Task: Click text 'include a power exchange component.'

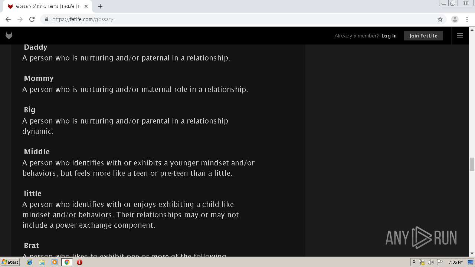Action: tap(89, 225)
